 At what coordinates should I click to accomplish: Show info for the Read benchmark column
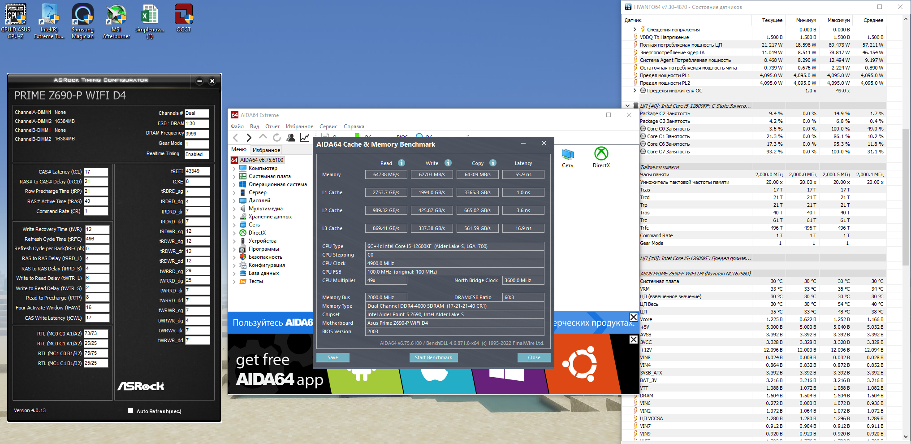(x=402, y=163)
